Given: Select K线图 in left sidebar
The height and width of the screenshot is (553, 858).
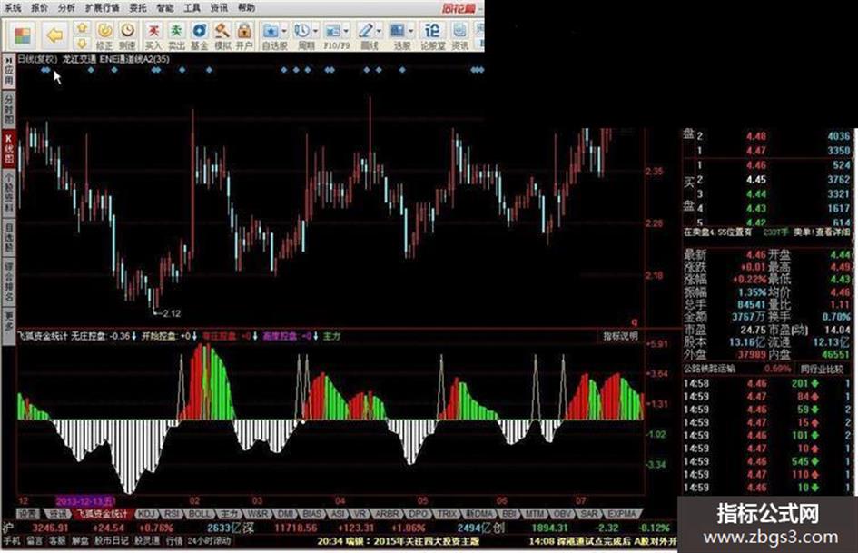Looking at the screenshot, I should pyautogui.click(x=9, y=148).
